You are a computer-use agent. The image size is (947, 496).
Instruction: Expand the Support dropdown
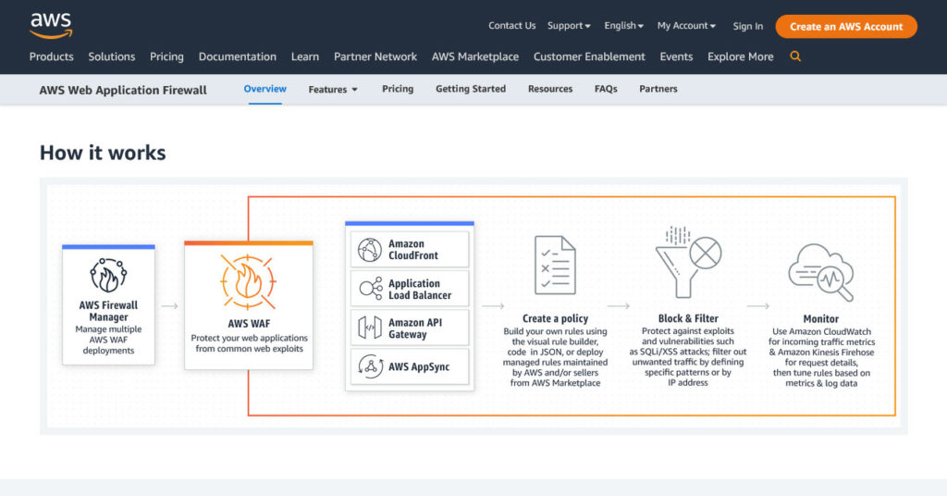point(569,25)
